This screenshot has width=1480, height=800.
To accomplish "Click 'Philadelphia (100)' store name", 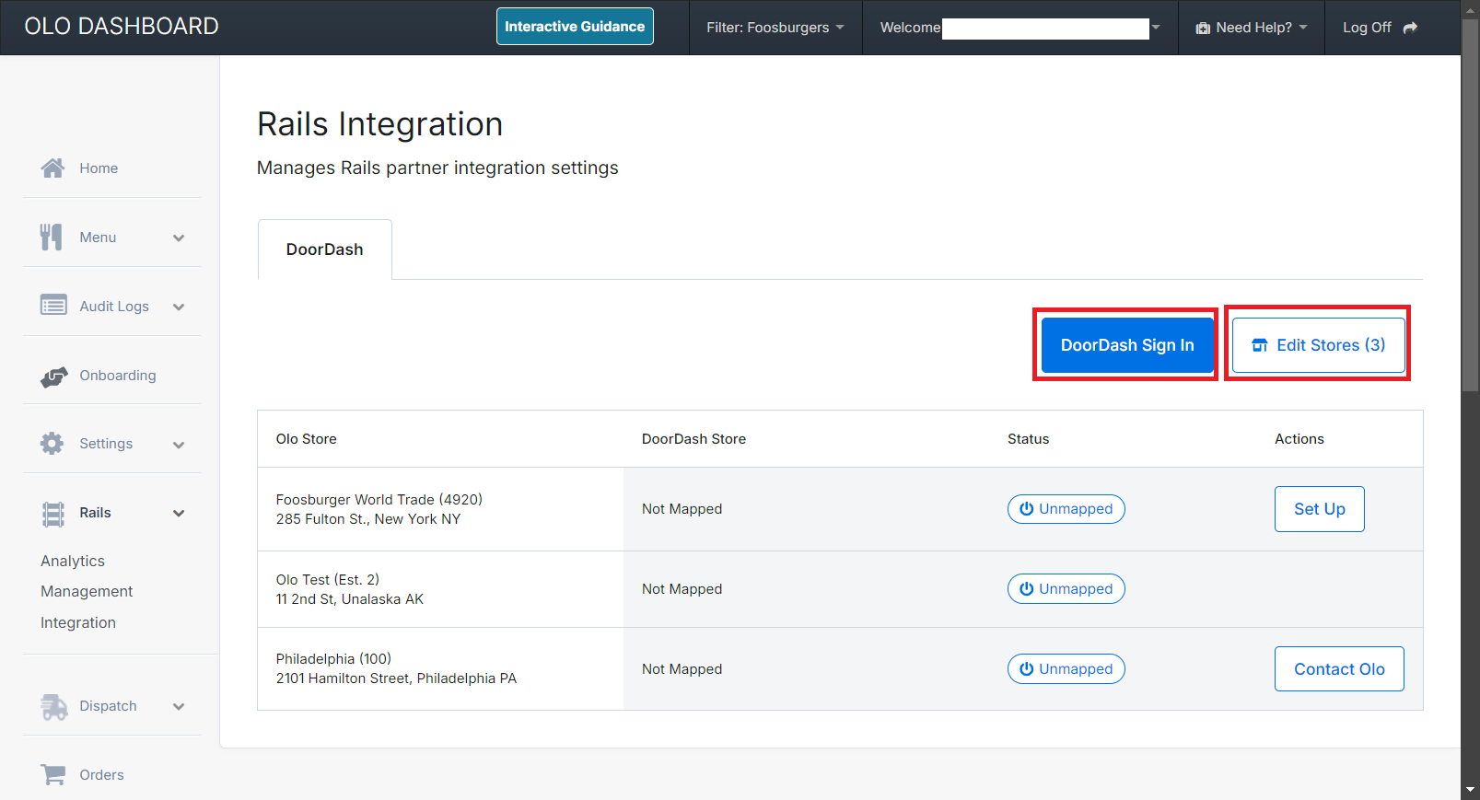I will (333, 659).
